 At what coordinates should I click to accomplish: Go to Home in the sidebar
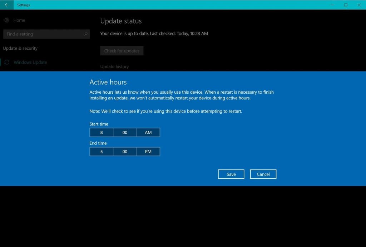[19, 20]
